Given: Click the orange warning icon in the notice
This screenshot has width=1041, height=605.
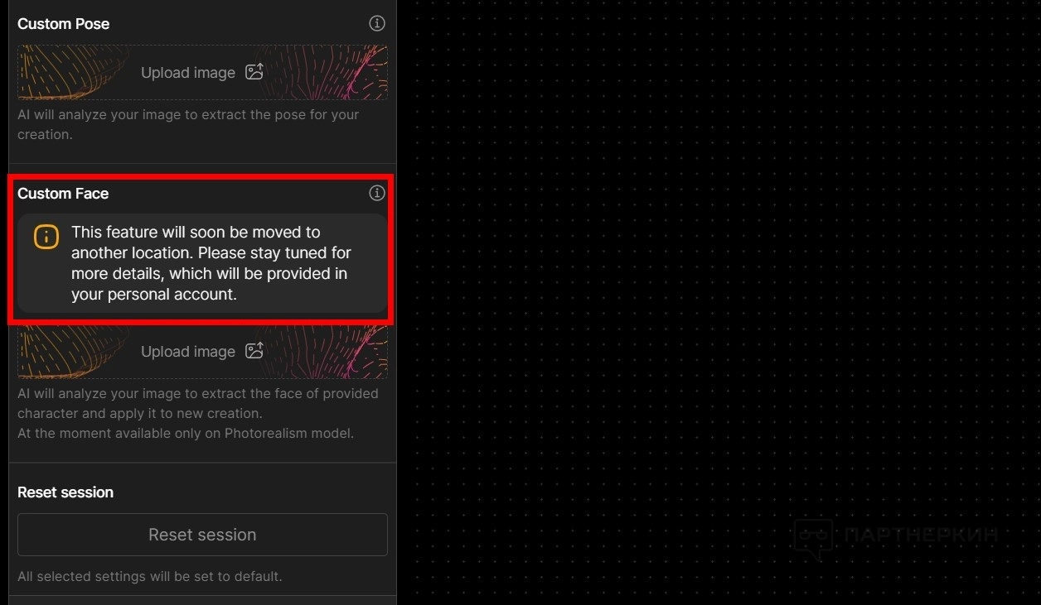Looking at the screenshot, I should pos(46,236).
